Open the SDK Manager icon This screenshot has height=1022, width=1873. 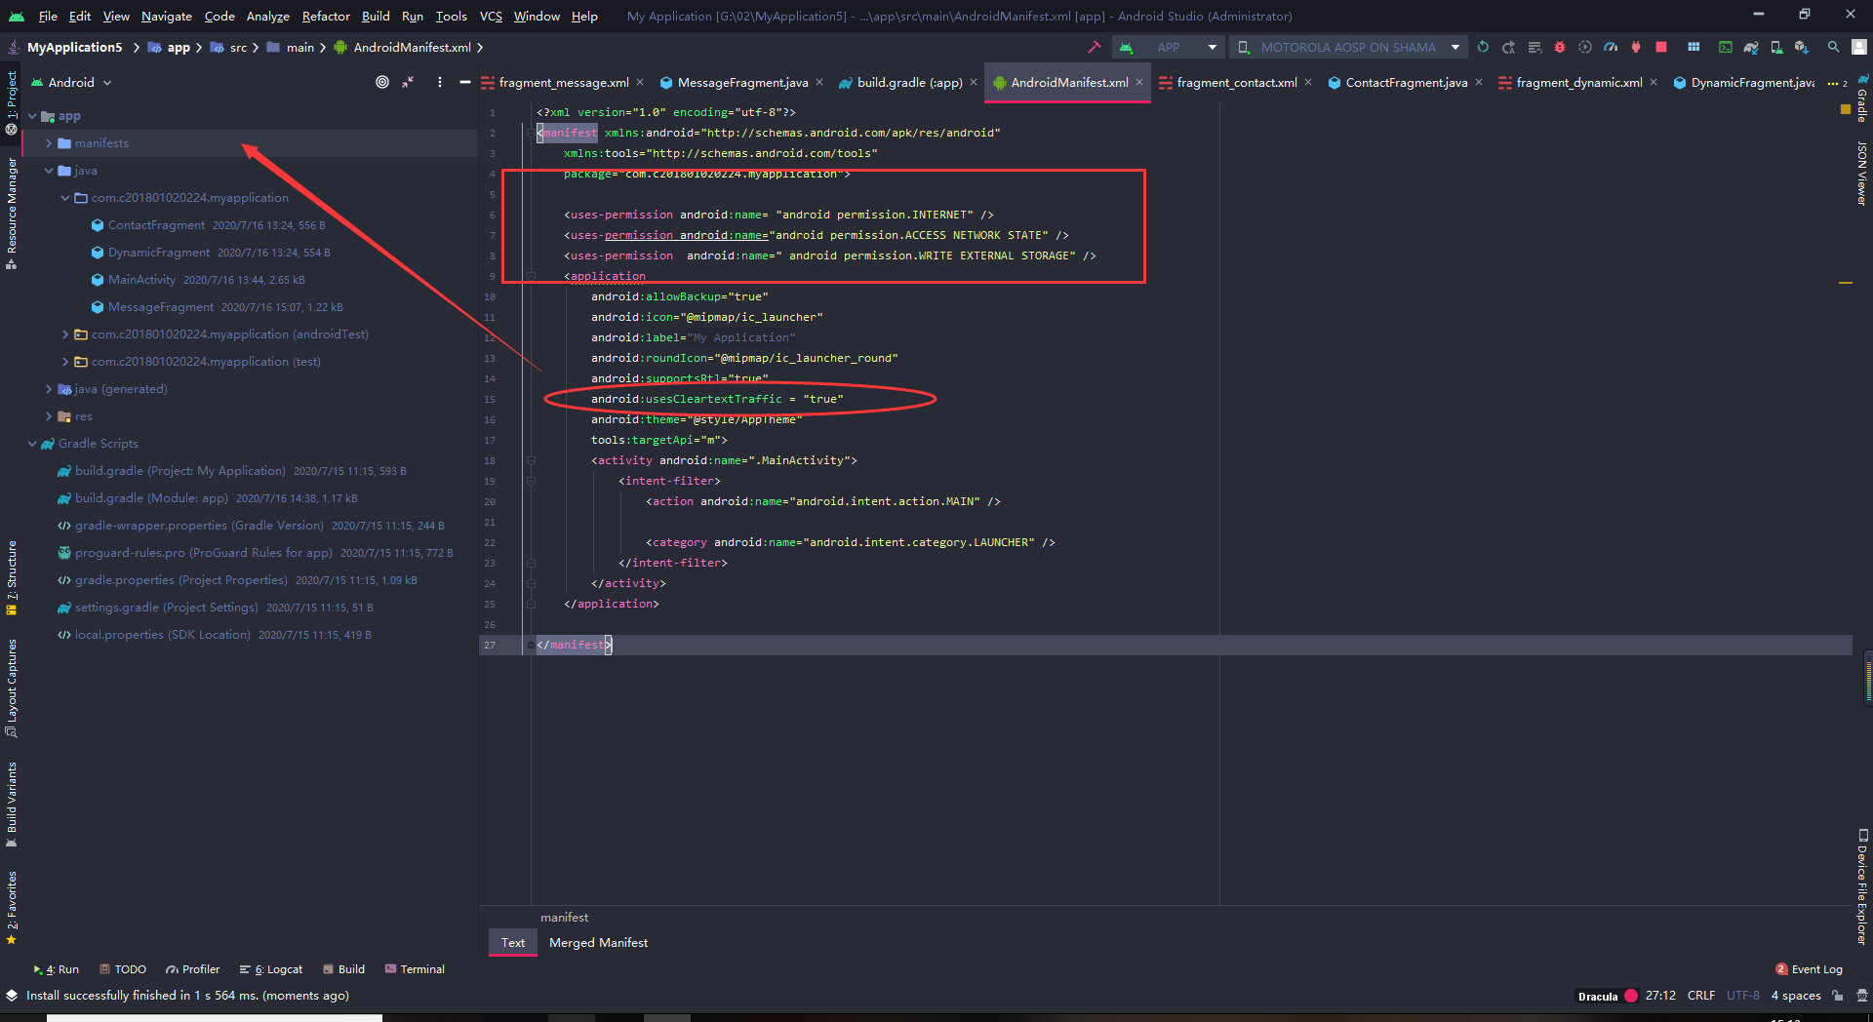pos(1802,47)
